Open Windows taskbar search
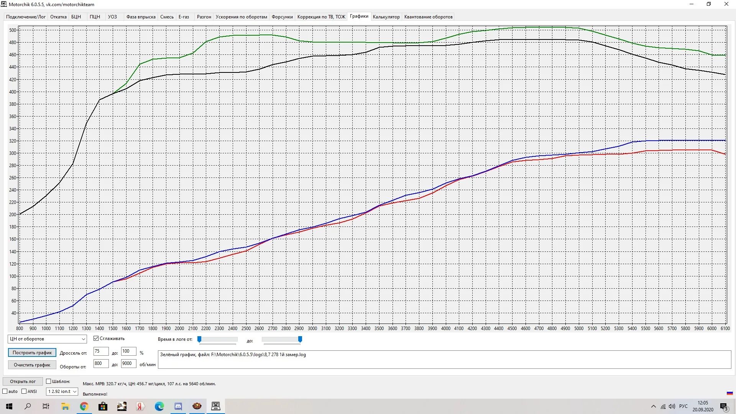The width and height of the screenshot is (736, 414). (28, 406)
